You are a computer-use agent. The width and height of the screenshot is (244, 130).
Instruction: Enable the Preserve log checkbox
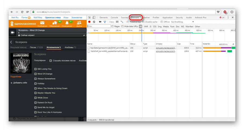[128, 22]
